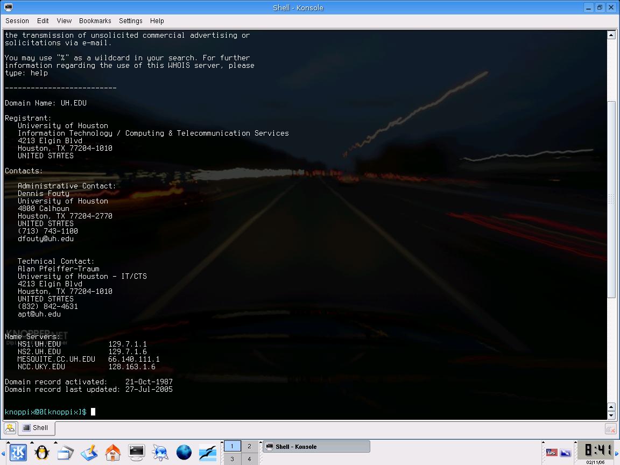Click the Konsole window menu icon in titlebar
620x465 pixels.
click(x=8, y=7)
